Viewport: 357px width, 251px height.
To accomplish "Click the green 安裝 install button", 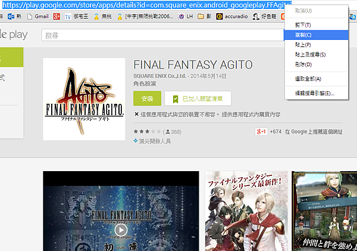I will [148, 98].
